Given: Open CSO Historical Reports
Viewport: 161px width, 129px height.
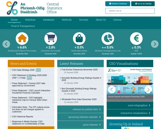Looking at the screenshot, I should pos(23,117).
